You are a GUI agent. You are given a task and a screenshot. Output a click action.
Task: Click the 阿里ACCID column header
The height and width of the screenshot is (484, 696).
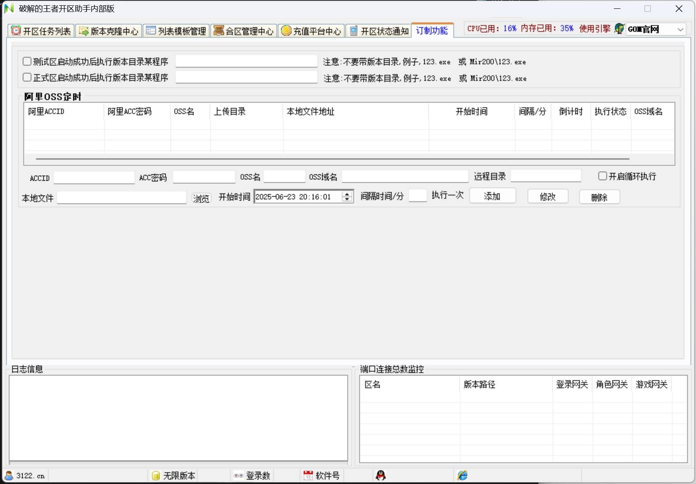[64, 111]
